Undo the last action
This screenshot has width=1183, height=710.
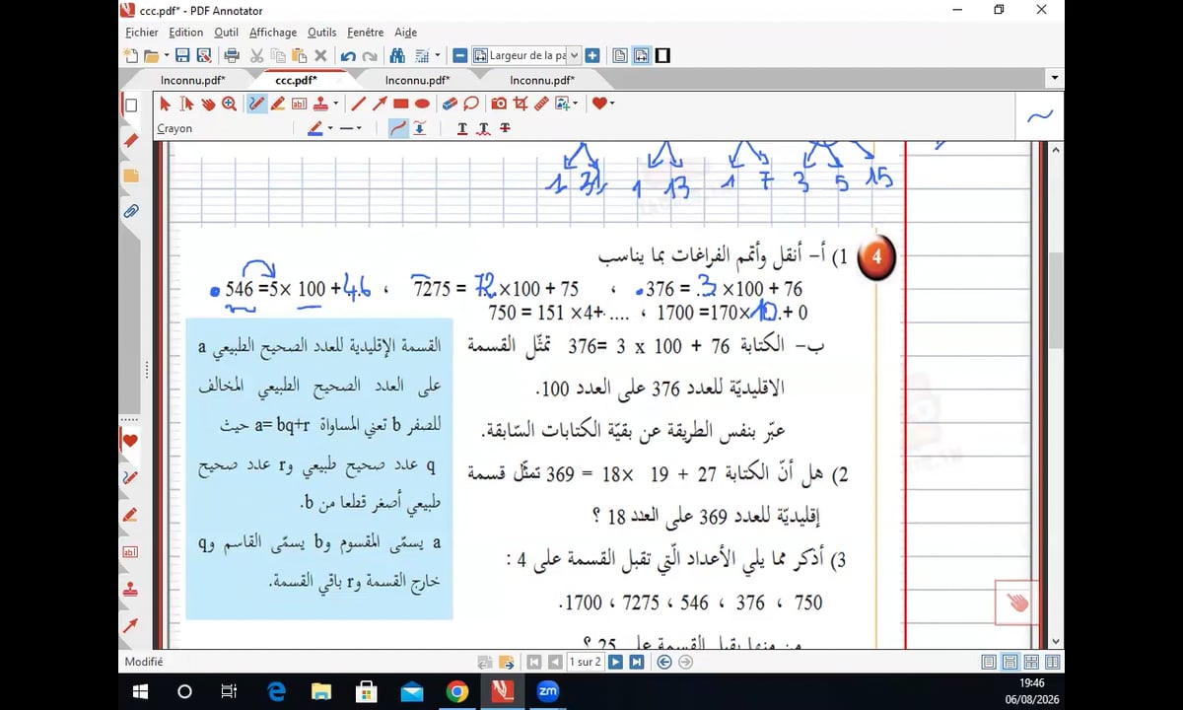click(348, 56)
